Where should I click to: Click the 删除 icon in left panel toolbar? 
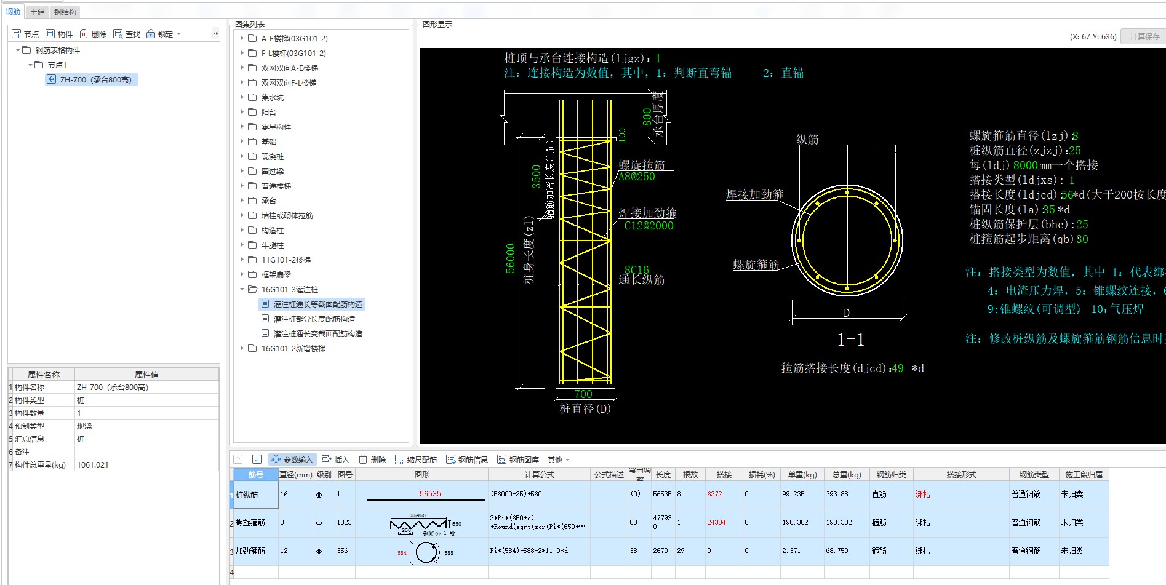[x=84, y=34]
